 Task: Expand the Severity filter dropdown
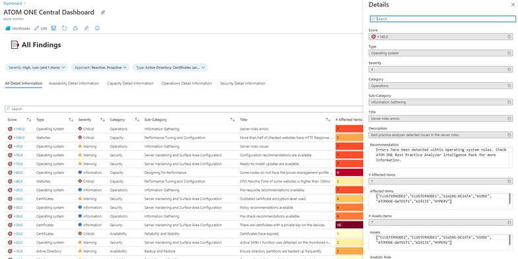coord(36,68)
